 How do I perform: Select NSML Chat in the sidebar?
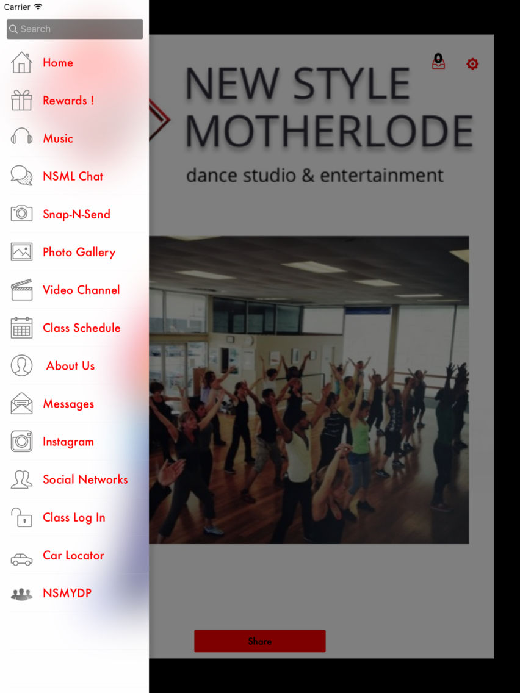(73, 176)
